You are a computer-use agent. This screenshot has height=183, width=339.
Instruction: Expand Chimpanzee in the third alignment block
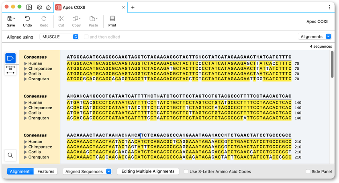(x=26, y=147)
